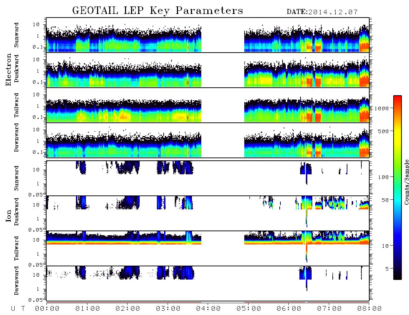Select the Electron Sunward panel label

16,35
